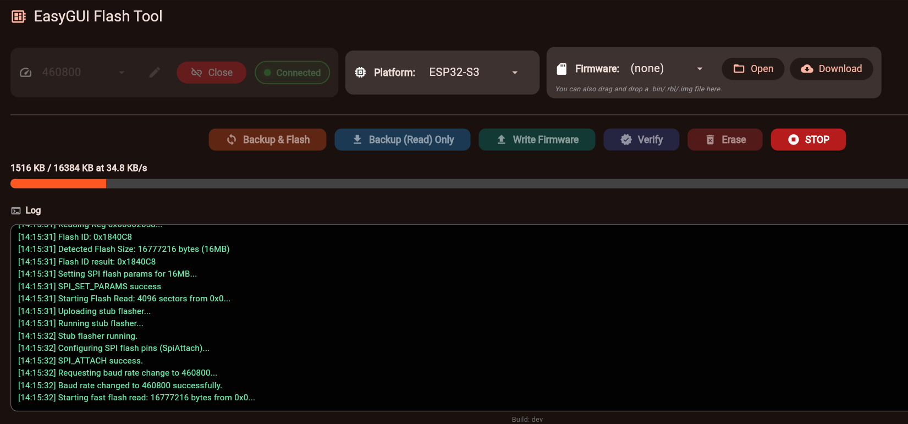Click the EasyGUI Flash Tool title
Image resolution: width=908 pixels, height=424 pixels.
(x=98, y=16)
